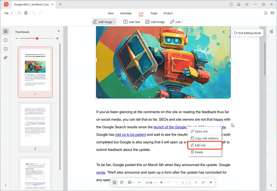Click the Add Image tool
This screenshot has width=277, height=191.
point(155,22)
